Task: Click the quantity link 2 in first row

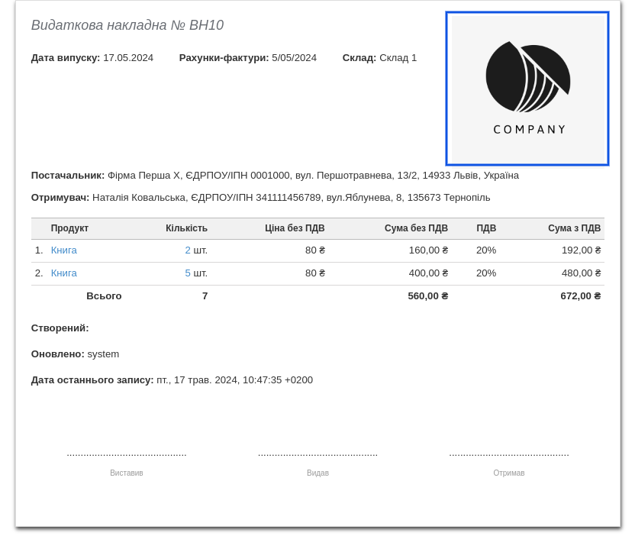Action: click(x=188, y=250)
